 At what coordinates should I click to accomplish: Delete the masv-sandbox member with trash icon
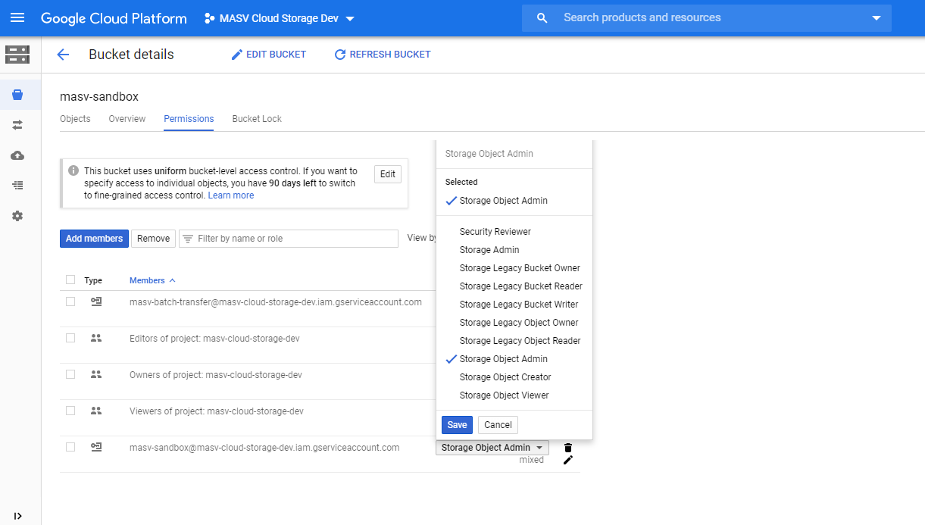tap(568, 448)
